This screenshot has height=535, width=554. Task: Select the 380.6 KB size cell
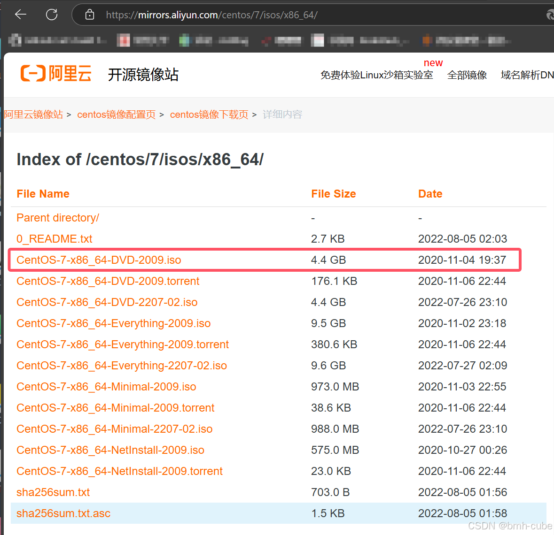click(334, 344)
